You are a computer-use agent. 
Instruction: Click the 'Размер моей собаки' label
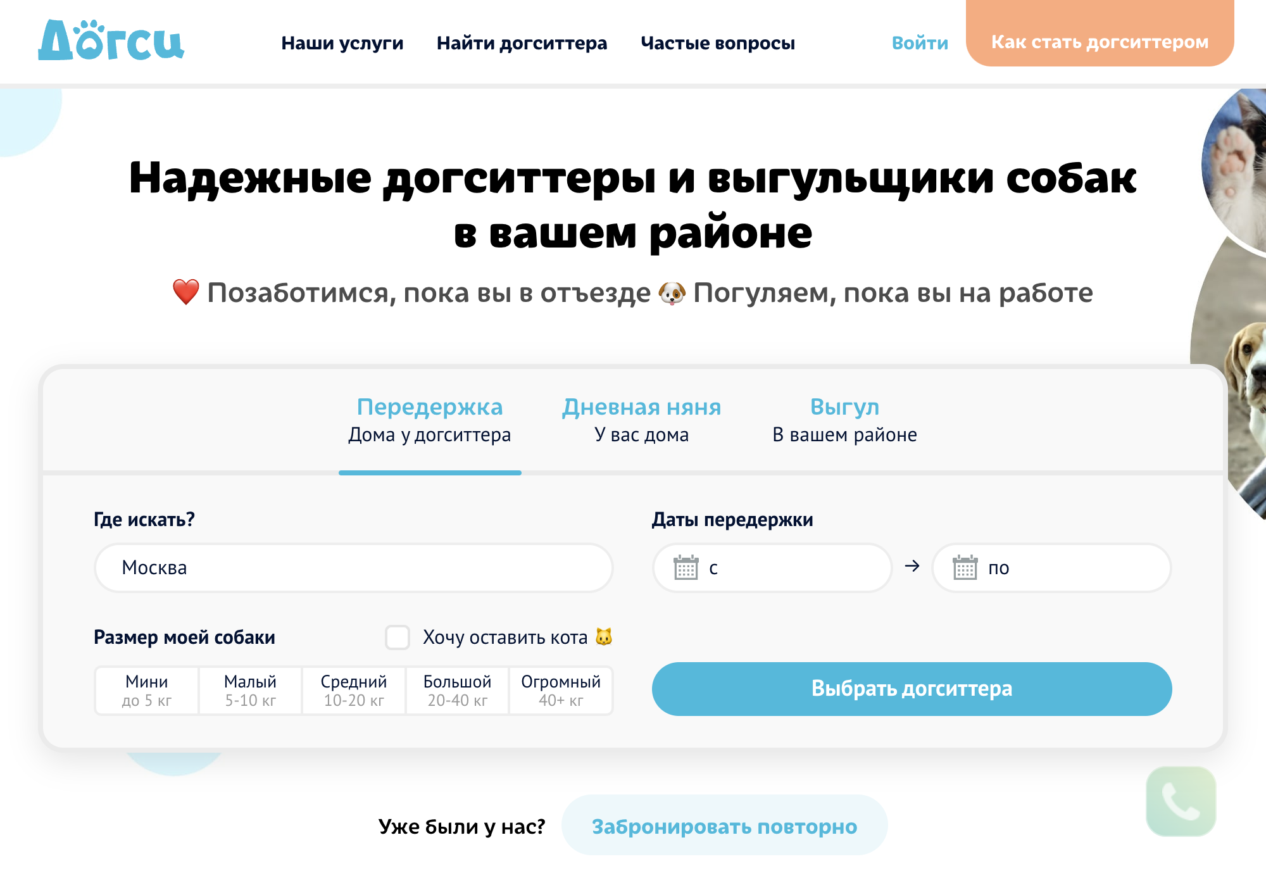(184, 637)
